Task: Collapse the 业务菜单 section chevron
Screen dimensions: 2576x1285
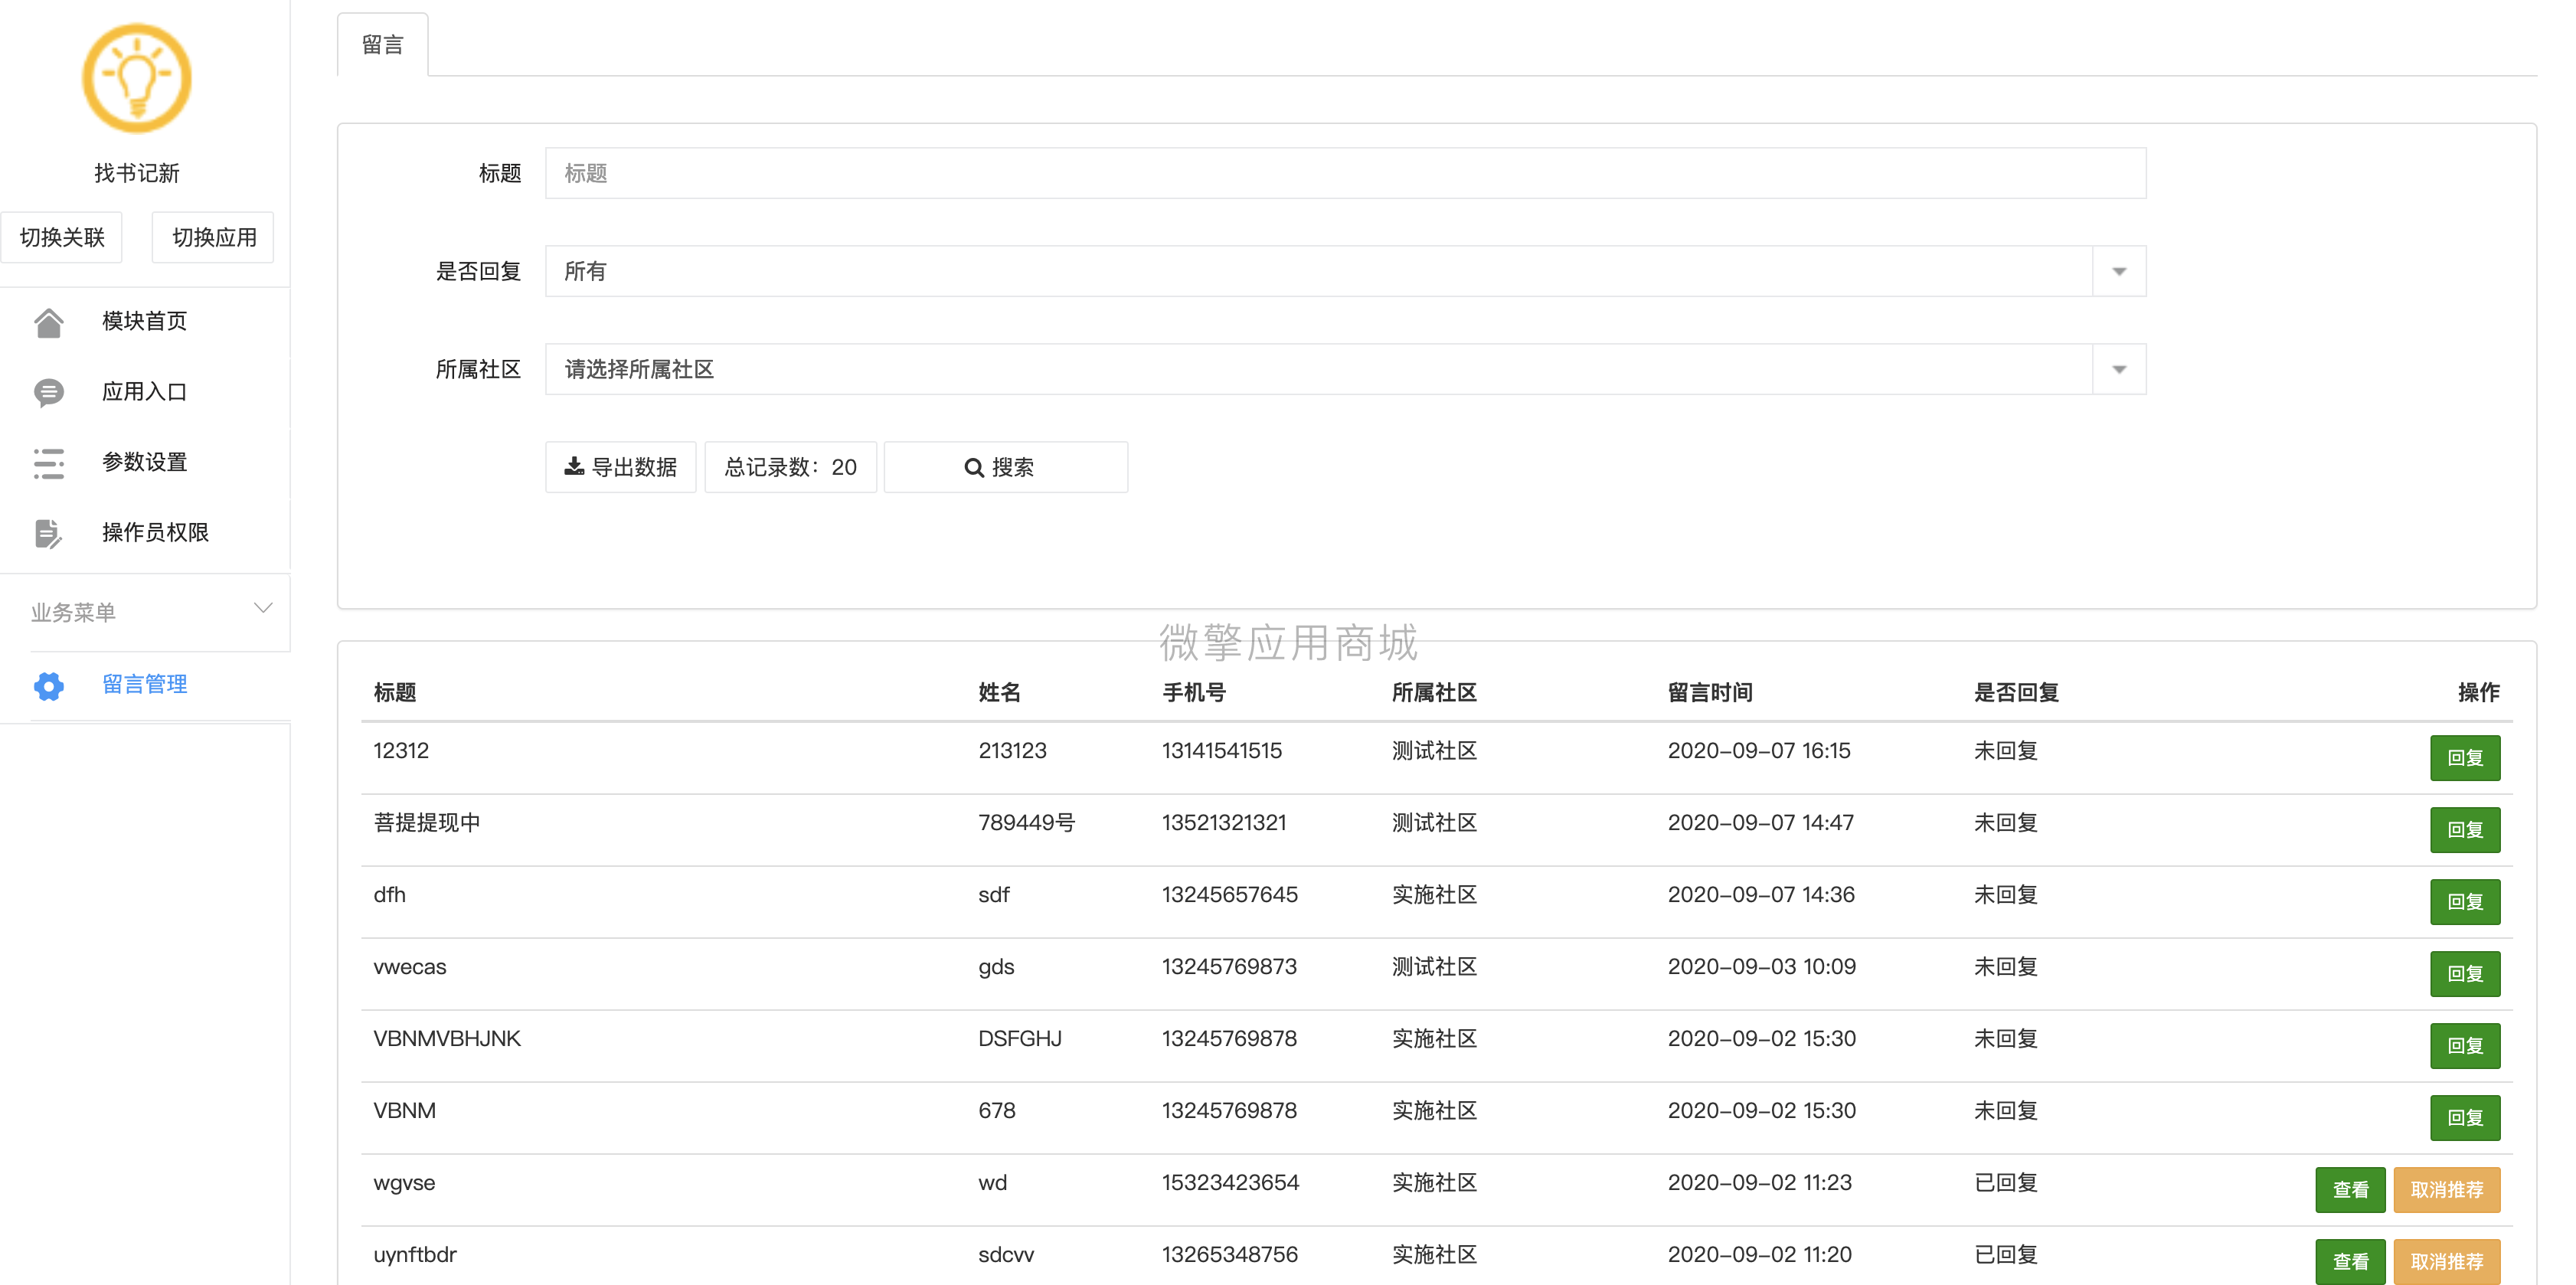Action: coord(263,608)
